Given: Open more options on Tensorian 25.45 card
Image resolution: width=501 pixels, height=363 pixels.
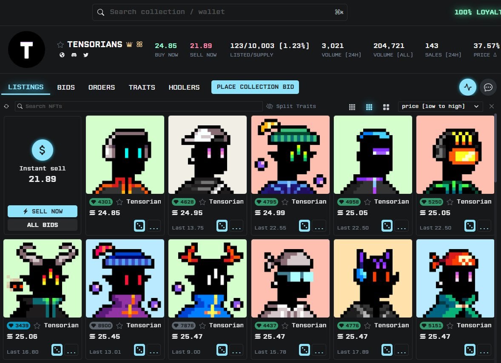Looking at the screenshot, I should 154,349.
